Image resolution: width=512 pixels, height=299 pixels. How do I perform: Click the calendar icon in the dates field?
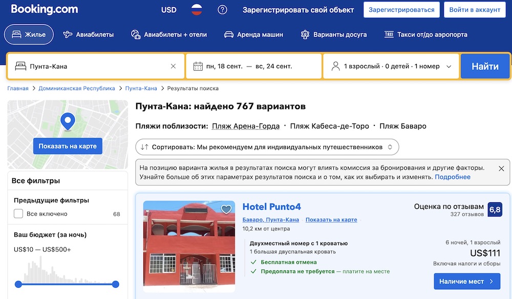click(x=199, y=65)
